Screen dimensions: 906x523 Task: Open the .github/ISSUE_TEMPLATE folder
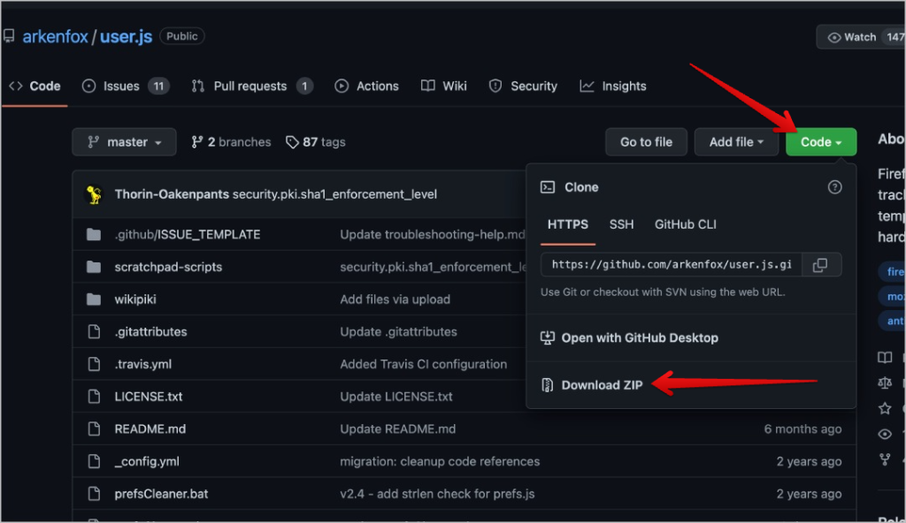pos(188,234)
